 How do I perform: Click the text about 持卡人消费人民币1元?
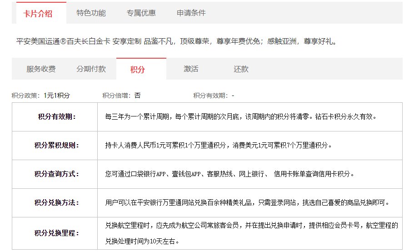219,145
